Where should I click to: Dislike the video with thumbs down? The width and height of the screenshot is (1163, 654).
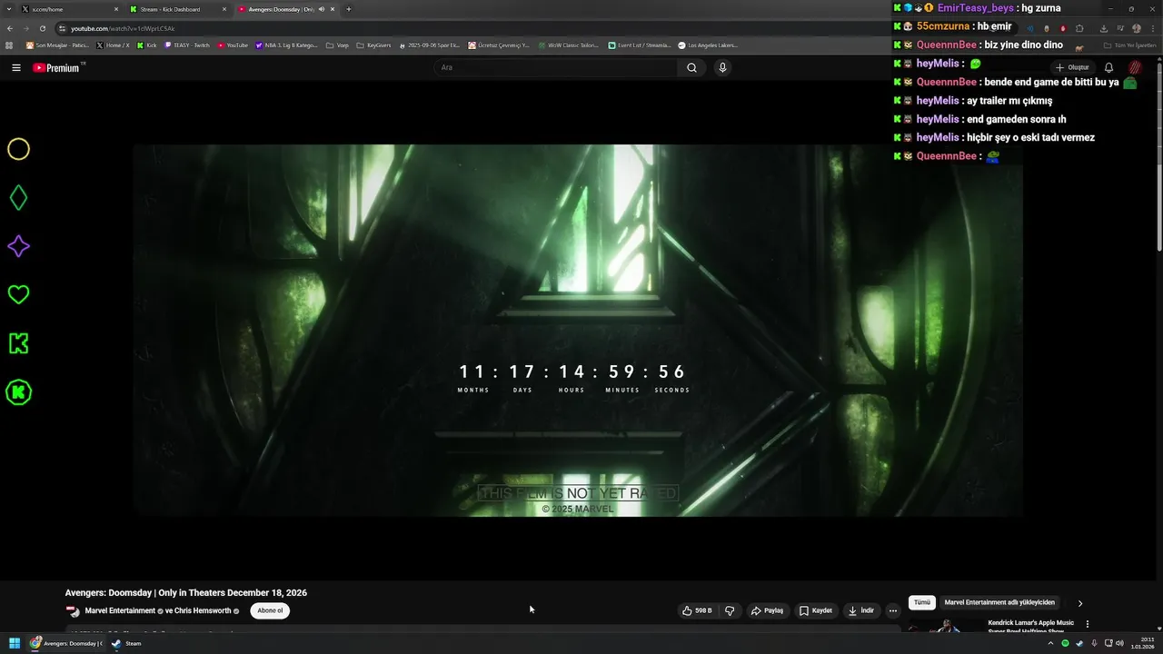[x=730, y=610]
